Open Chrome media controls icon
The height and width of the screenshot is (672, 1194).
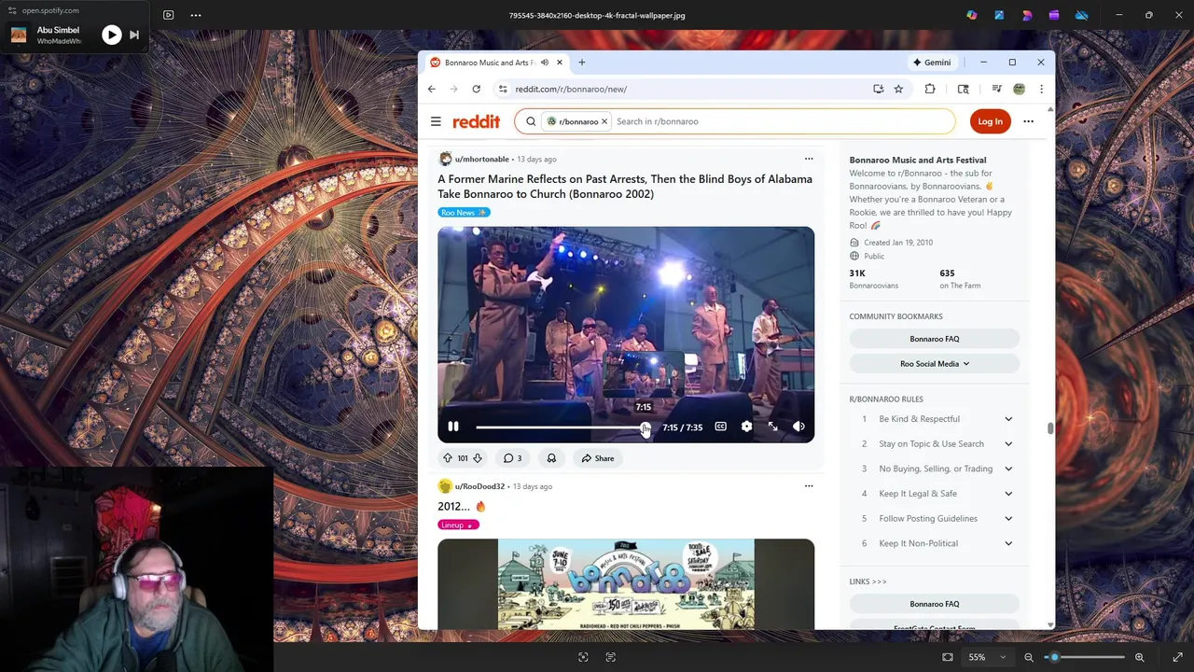tap(996, 89)
